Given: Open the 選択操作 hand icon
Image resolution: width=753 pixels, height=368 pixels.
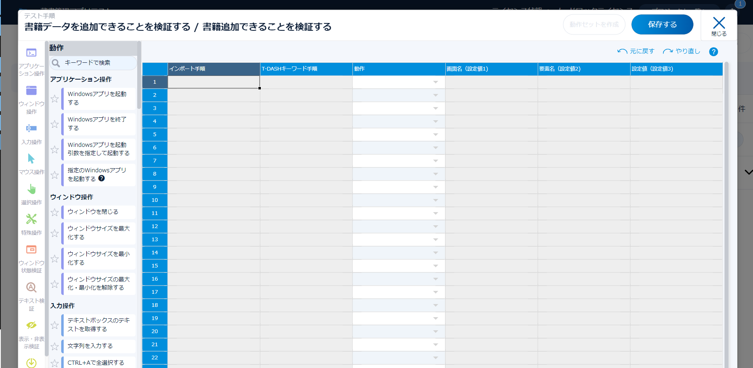Looking at the screenshot, I should pos(31,189).
